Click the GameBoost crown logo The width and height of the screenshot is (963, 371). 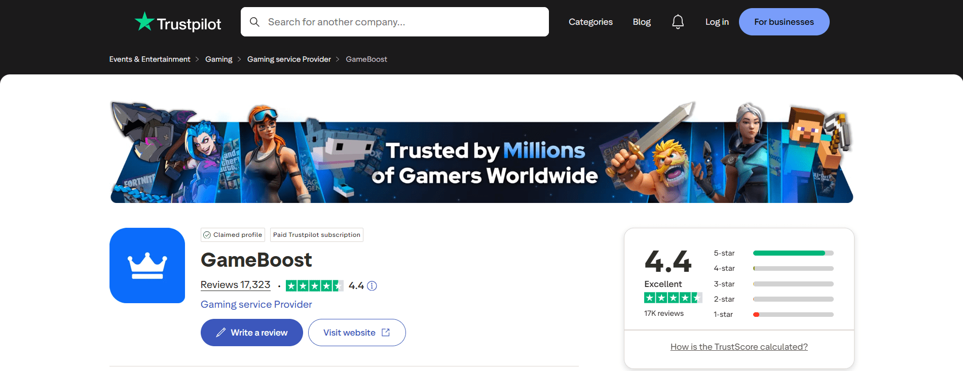147,265
